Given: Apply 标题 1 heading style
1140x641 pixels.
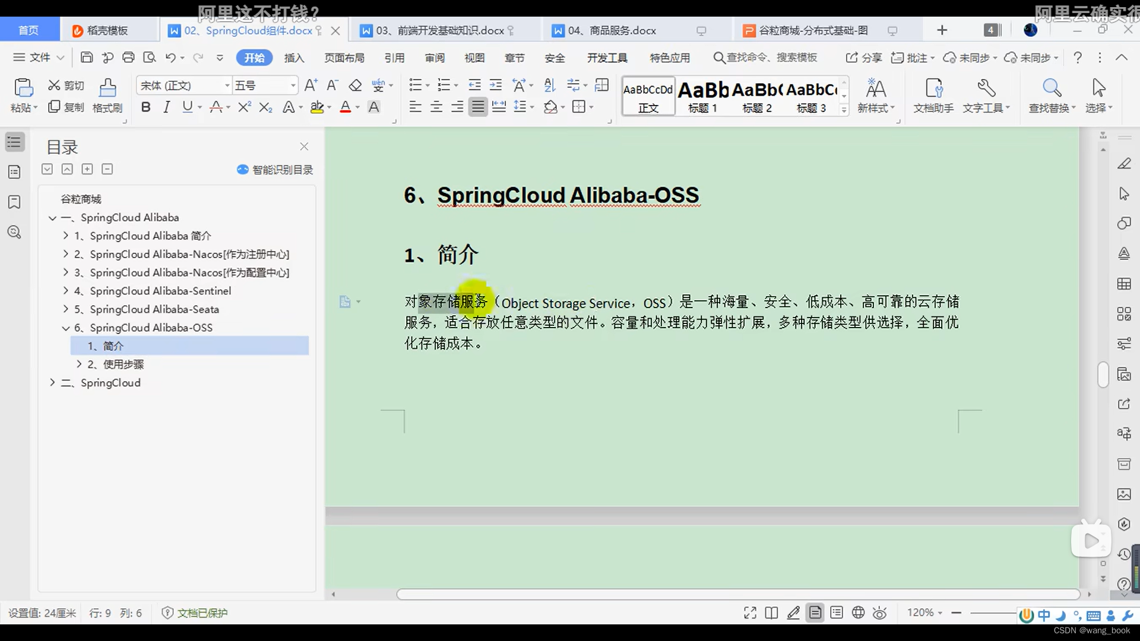Looking at the screenshot, I should [x=703, y=96].
